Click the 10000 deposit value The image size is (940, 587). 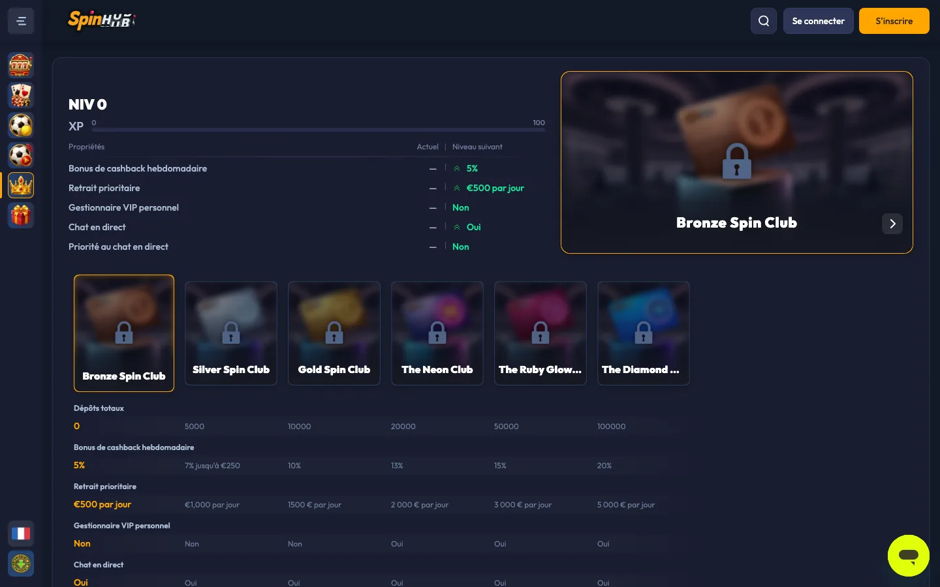pyautogui.click(x=299, y=427)
